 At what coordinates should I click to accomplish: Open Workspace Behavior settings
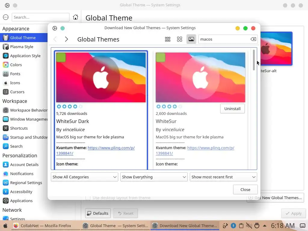coord(24,110)
